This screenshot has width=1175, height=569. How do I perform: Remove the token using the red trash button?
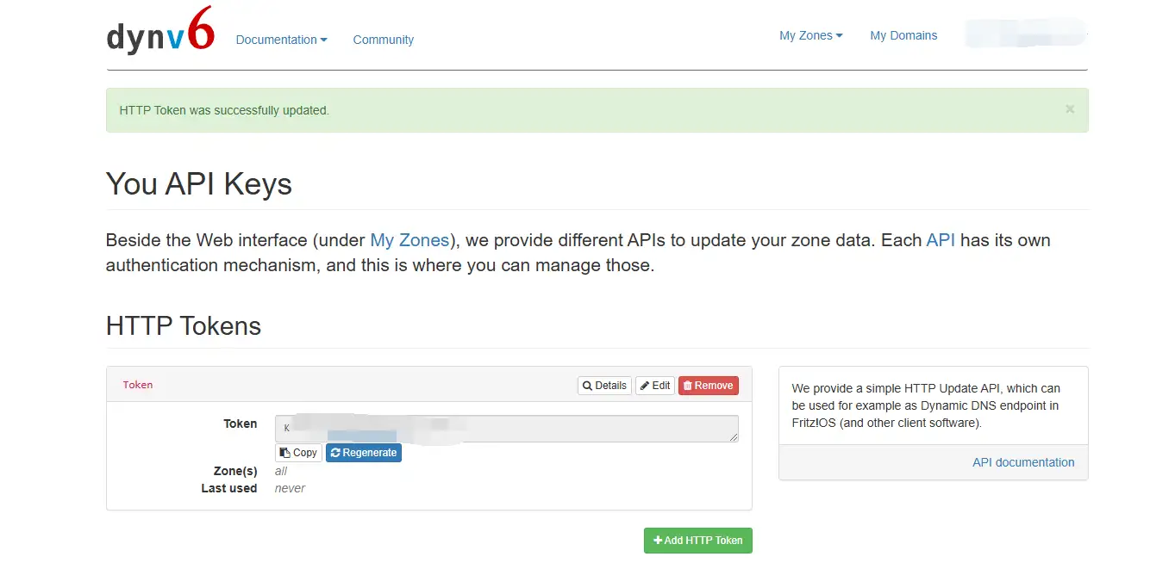pyautogui.click(x=708, y=386)
